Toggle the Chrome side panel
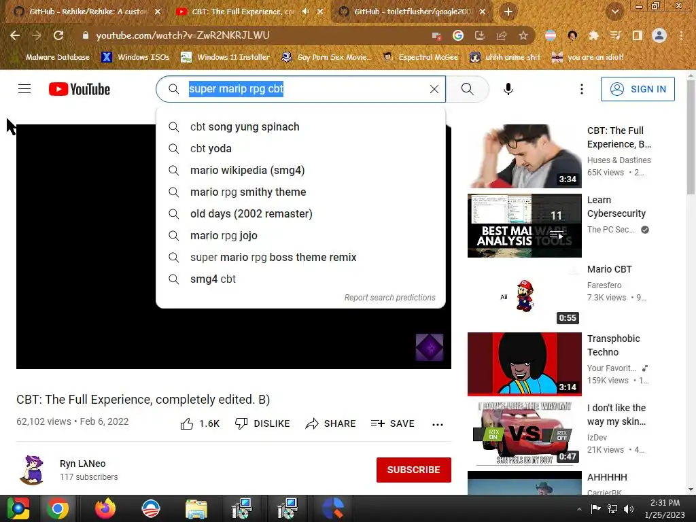696x522 pixels. tap(637, 35)
